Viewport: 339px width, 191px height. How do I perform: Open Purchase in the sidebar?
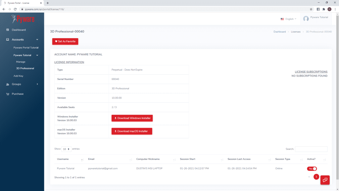(x=18, y=94)
